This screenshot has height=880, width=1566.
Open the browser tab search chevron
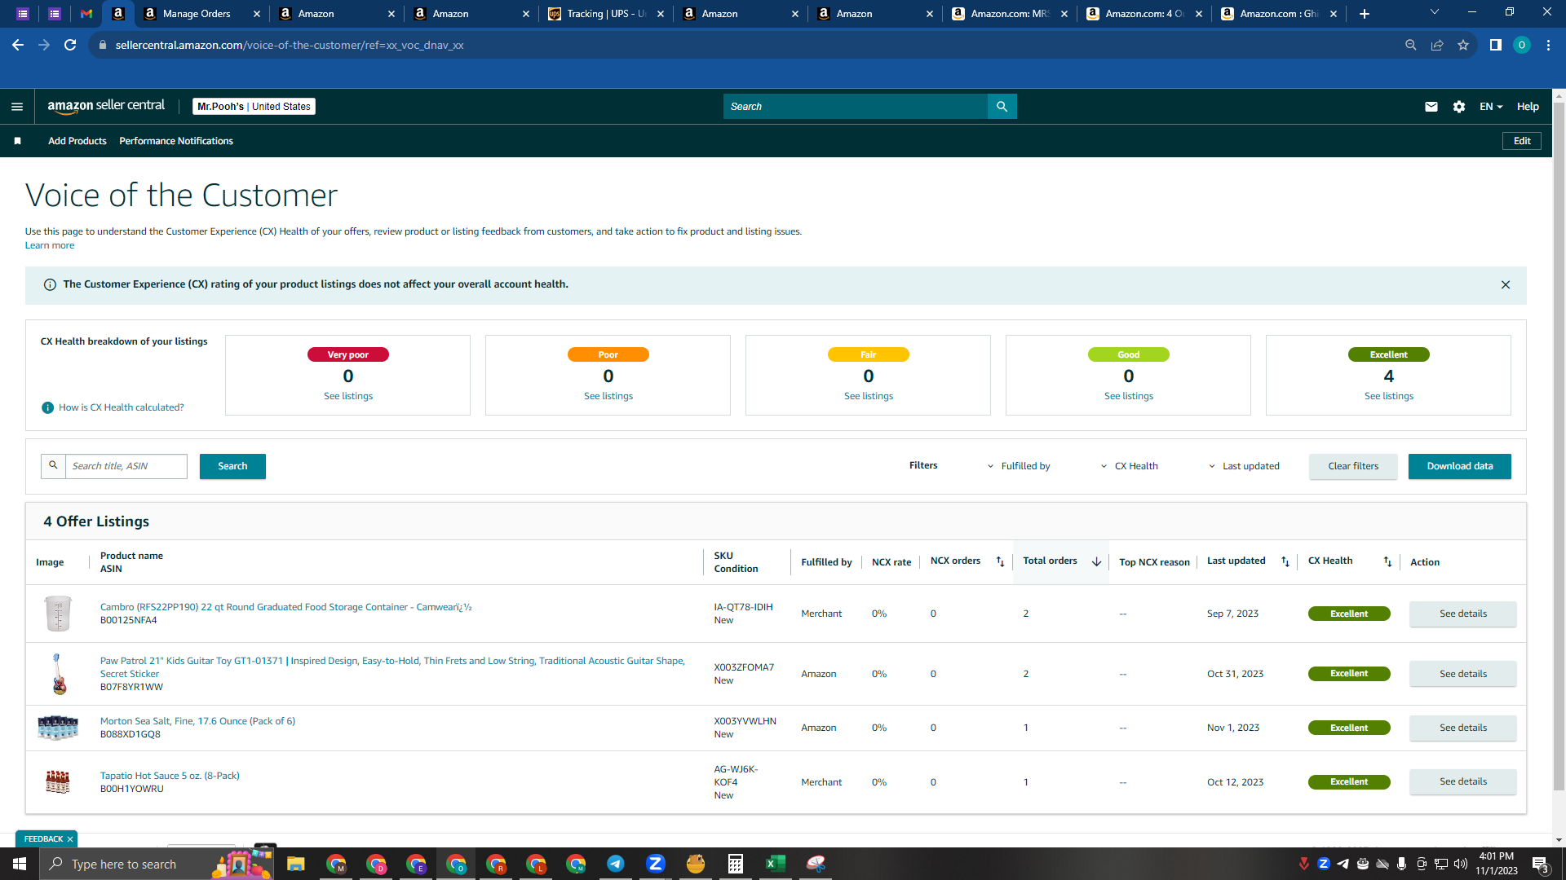(1435, 12)
